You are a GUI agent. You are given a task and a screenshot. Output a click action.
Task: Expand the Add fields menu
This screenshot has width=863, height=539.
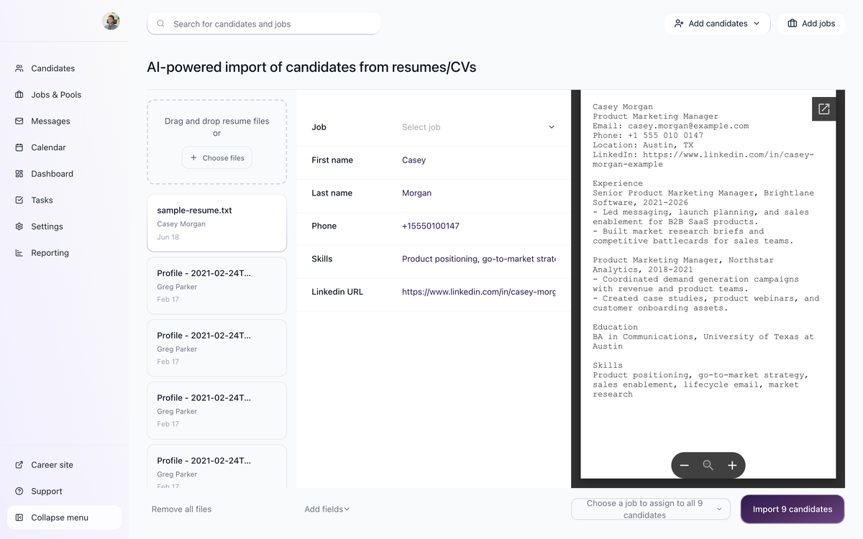pos(327,510)
